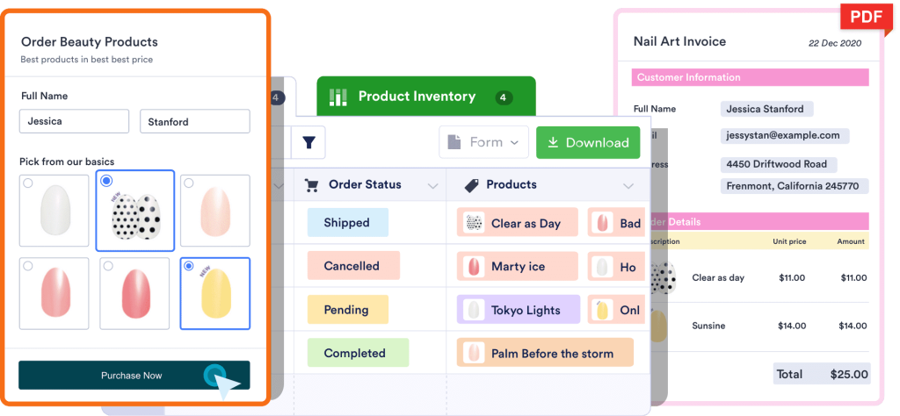
Task: Open the Form dropdown
Action: tap(484, 142)
